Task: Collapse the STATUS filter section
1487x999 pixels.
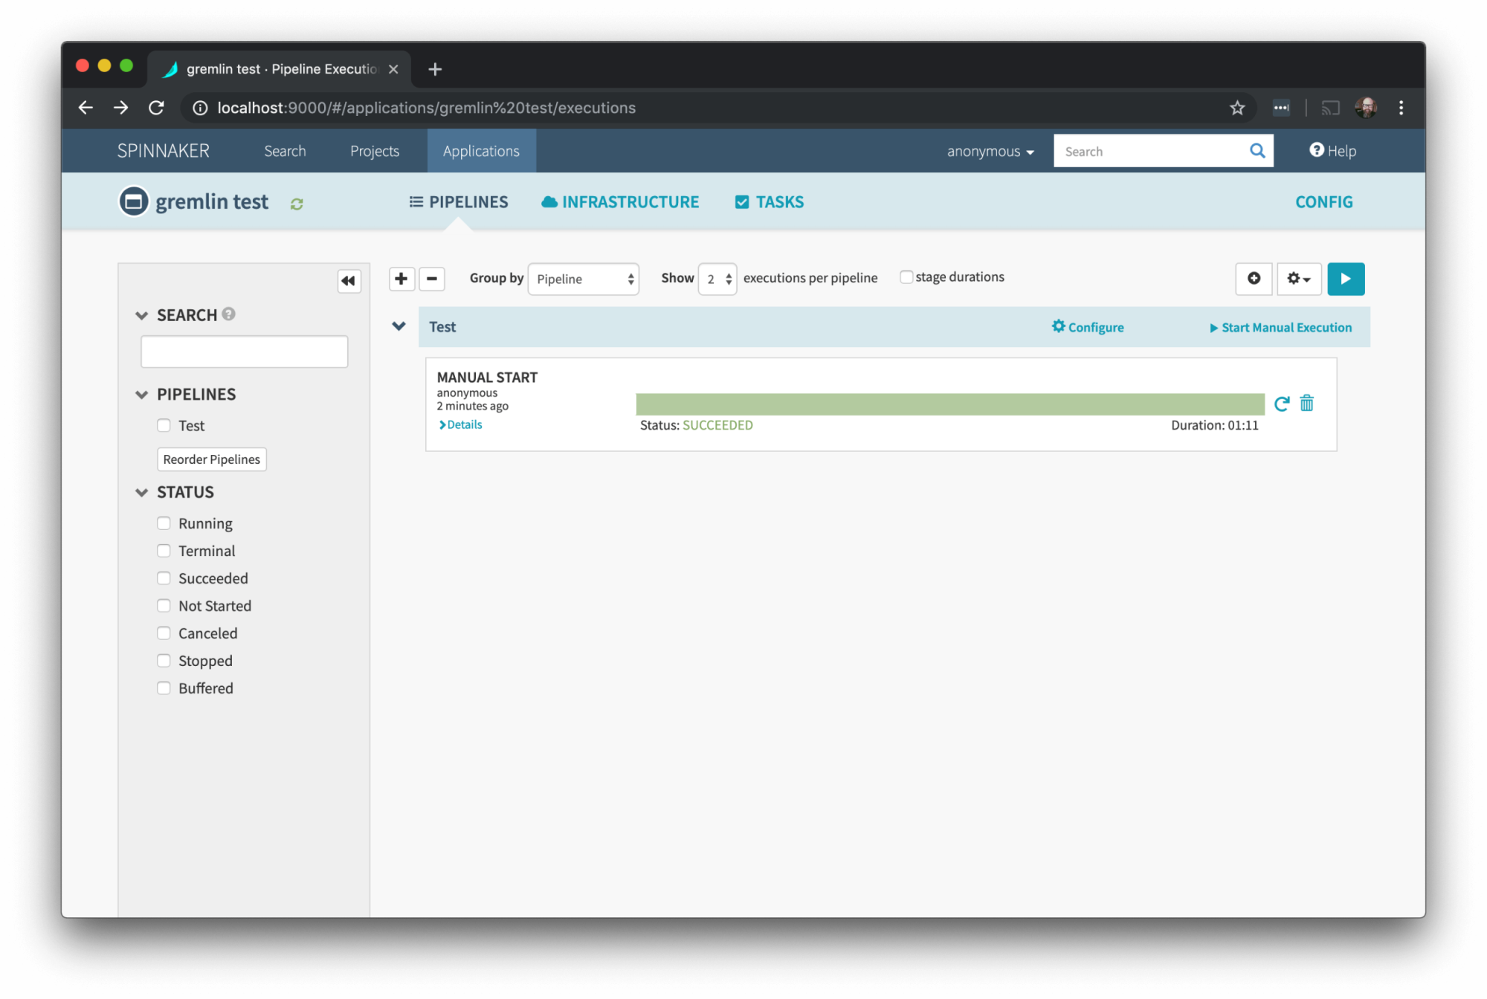Action: pyautogui.click(x=141, y=492)
